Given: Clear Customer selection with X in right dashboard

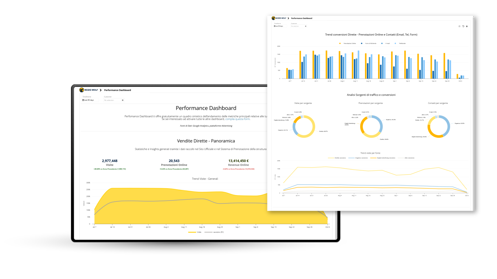Looking at the screenshot, I should (306, 26).
